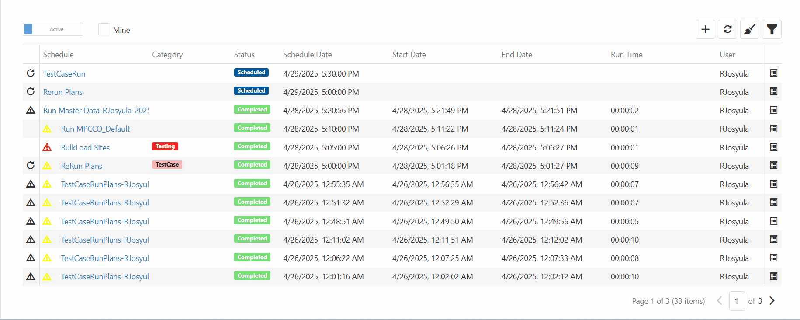Click details icon on BulkLoad Sites row

click(x=773, y=147)
